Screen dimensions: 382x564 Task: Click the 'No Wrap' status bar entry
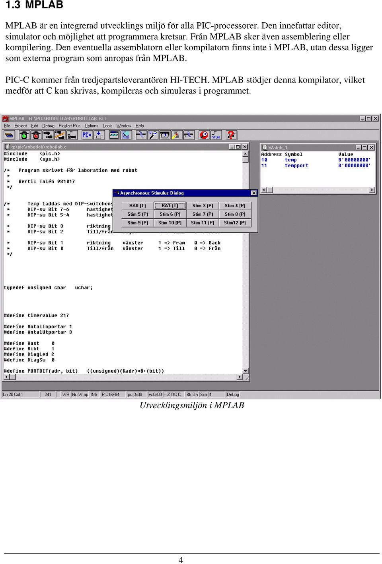80,395
